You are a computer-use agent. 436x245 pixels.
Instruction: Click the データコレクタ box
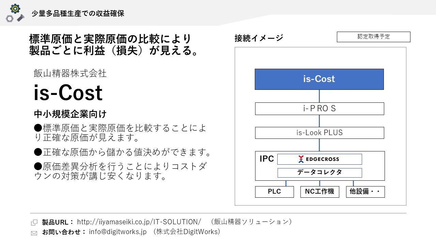pyautogui.click(x=320, y=173)
